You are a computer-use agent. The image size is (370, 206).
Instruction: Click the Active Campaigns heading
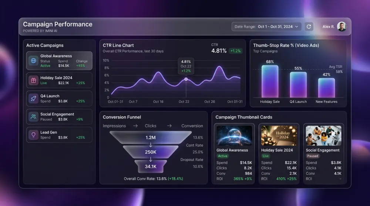(x=45, y=45)
